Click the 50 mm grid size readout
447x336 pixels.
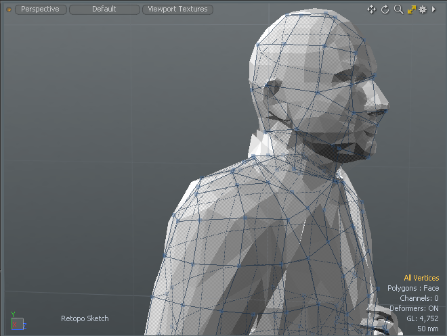(x=427, y=329)
